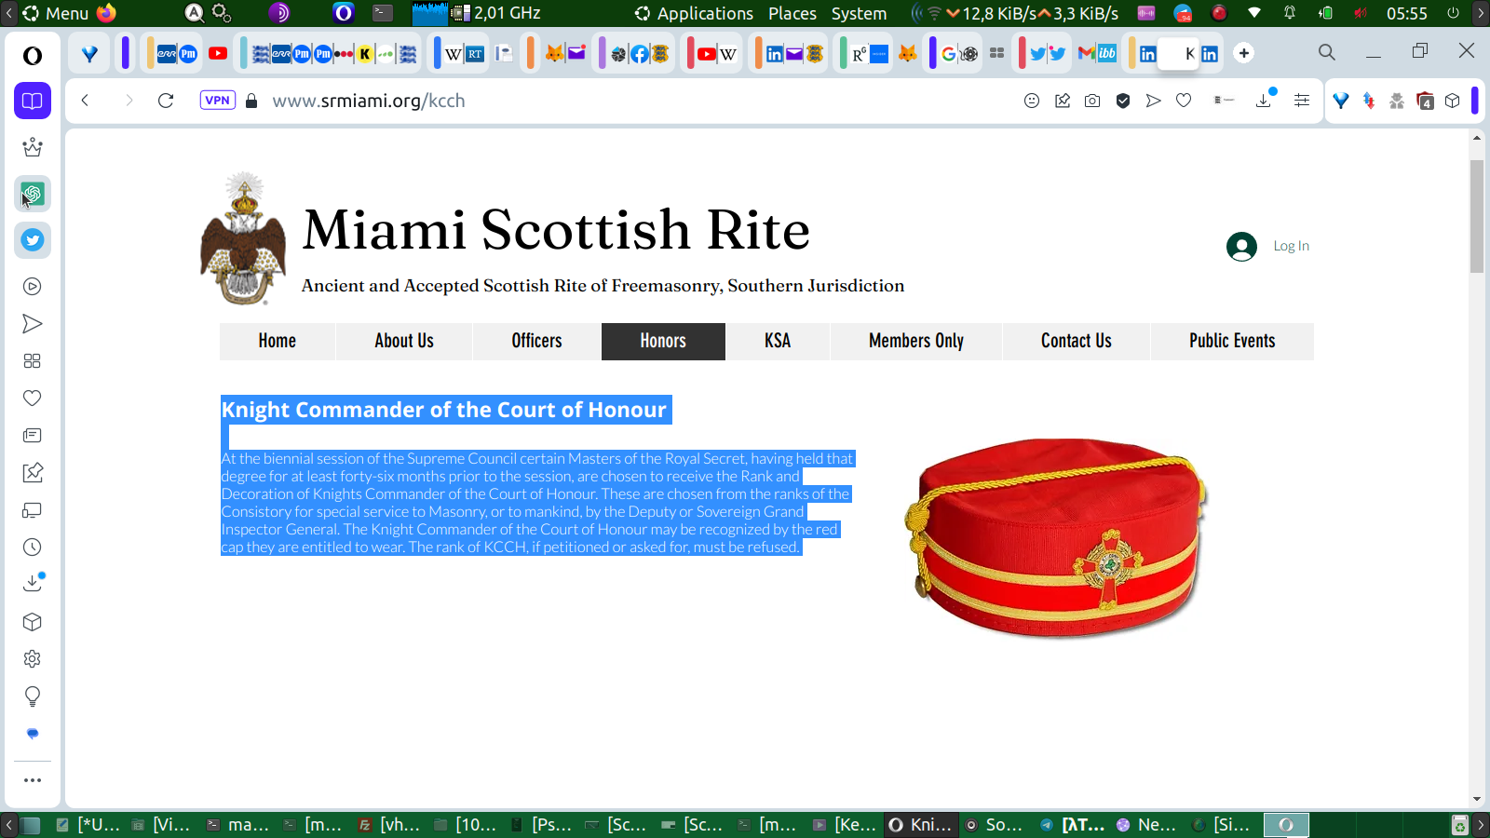The width and height of the screenshot is (1490, 838).
Task: Click the smiley emoji icon in address bar
Action: pos(1032,101)
